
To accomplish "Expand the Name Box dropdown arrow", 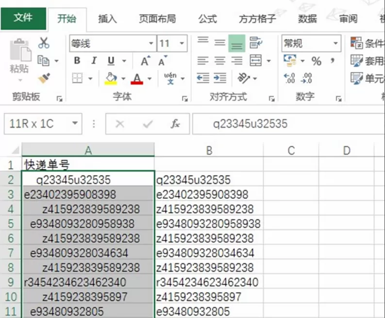I will (x=75, y=123).
